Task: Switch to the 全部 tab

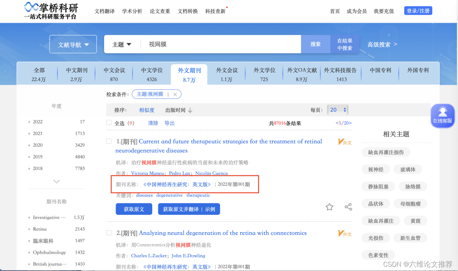Action: [x=39, y=74]
